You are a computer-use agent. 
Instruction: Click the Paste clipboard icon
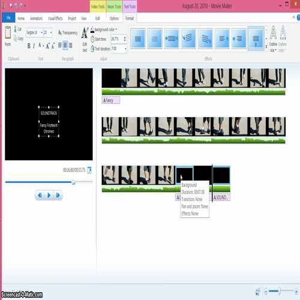(8, 33)
